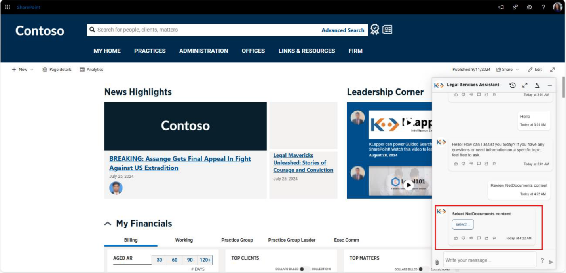This screenshot has width=566, height=273.
Task: Open the user profile avatar menu
Action: [557, 7]
